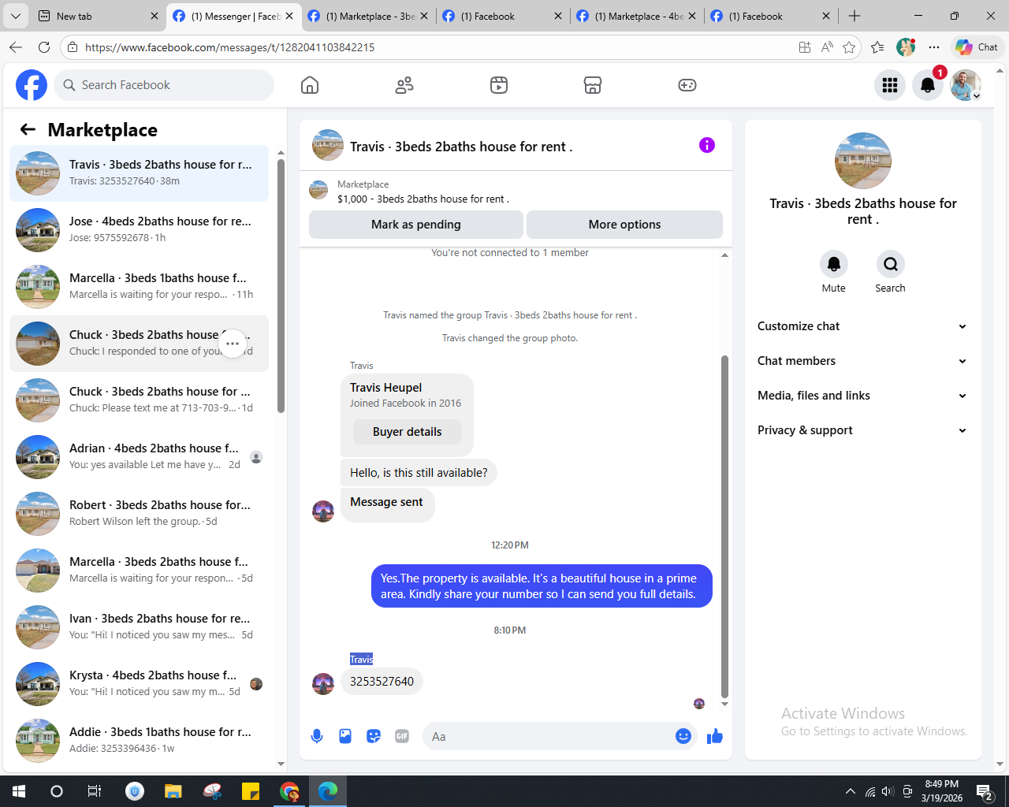Open a new browser tab with plus

coord(854,16)
